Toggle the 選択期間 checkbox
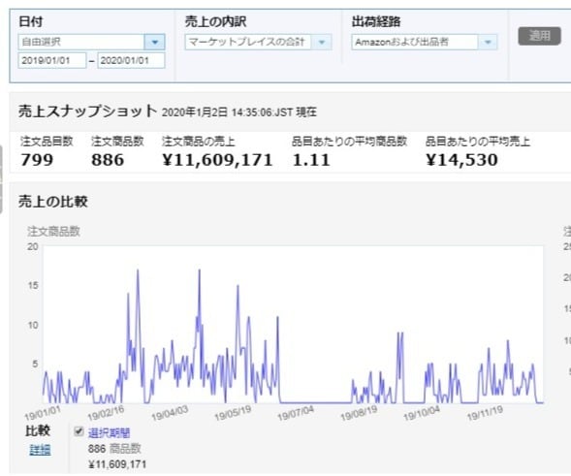 pyautogui.click(x=79, y=431)
